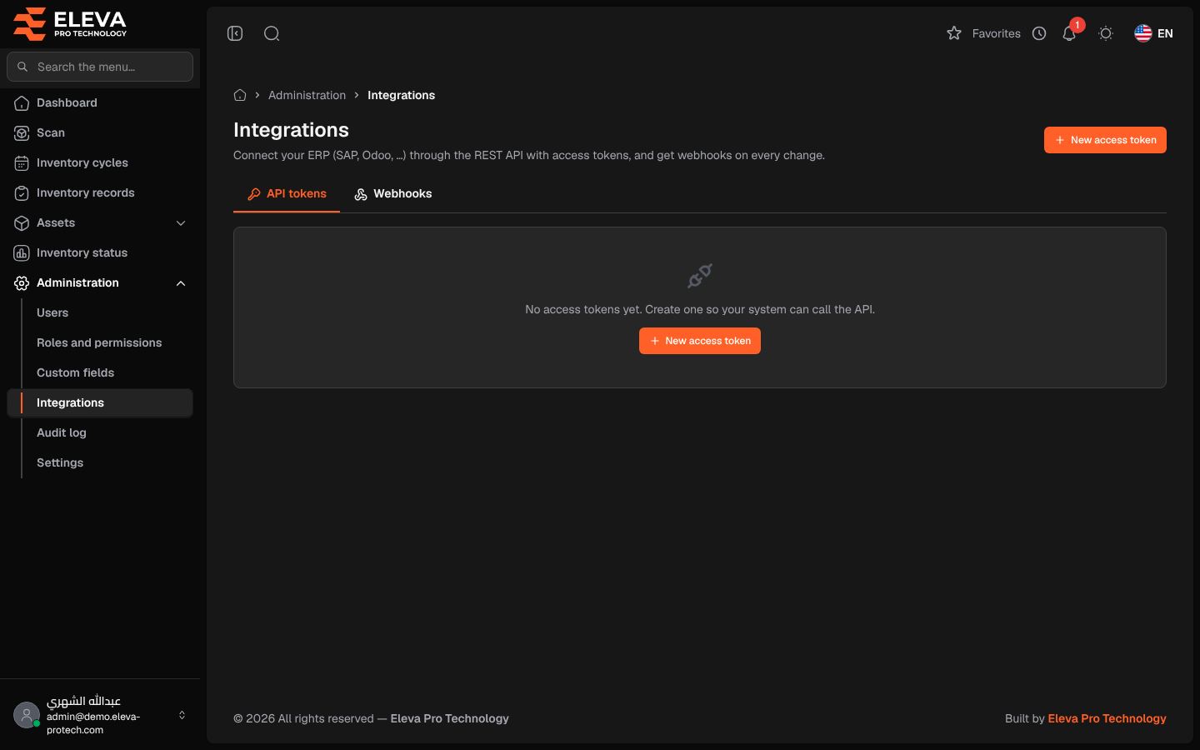
Task: Click the Favorites star icon
Action: 954,33
